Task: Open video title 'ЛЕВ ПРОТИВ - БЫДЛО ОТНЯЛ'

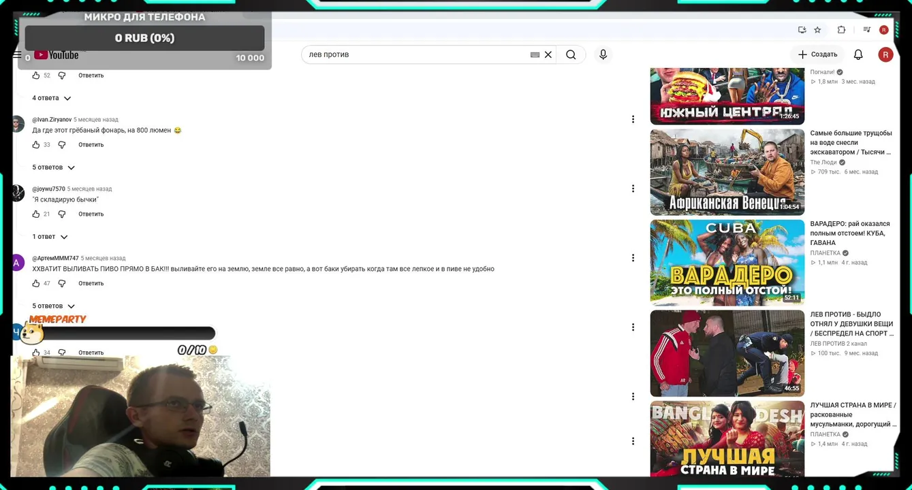Action: [852, 324]
